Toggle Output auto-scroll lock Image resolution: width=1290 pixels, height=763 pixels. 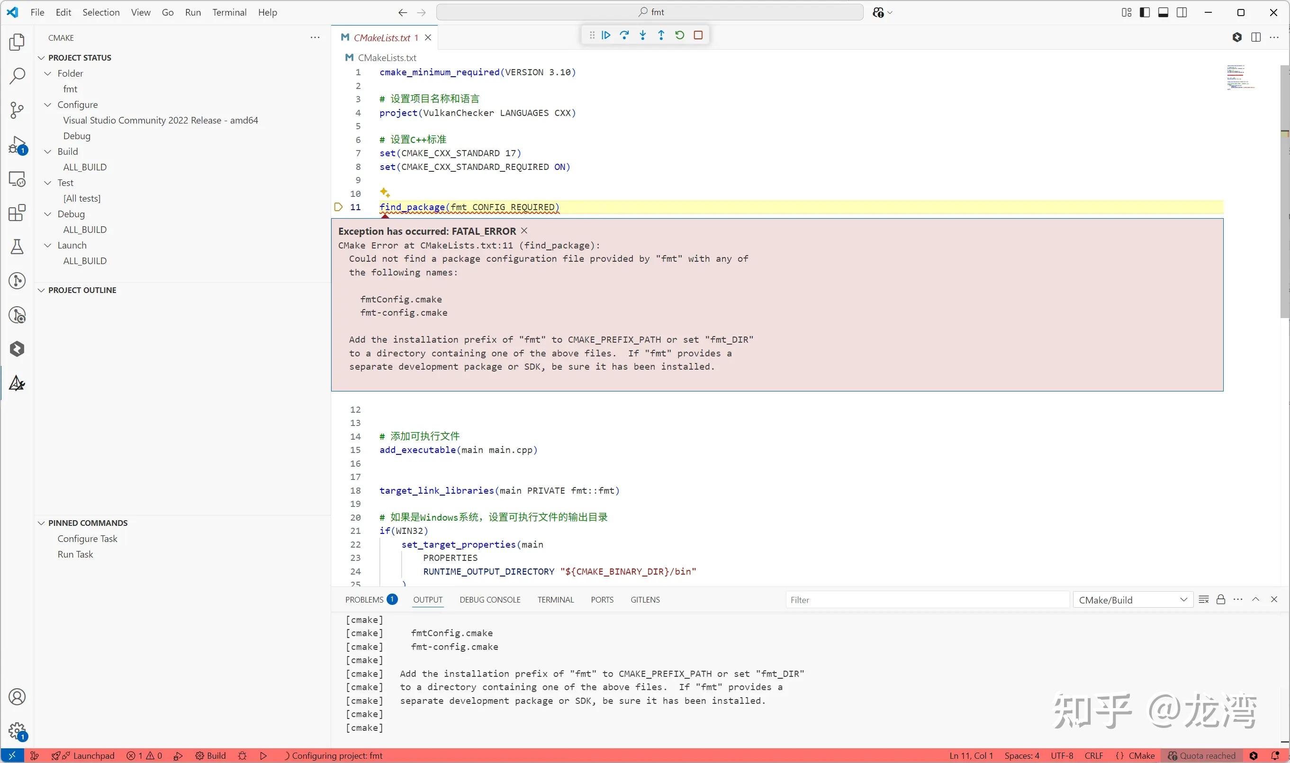[1220, 600]
